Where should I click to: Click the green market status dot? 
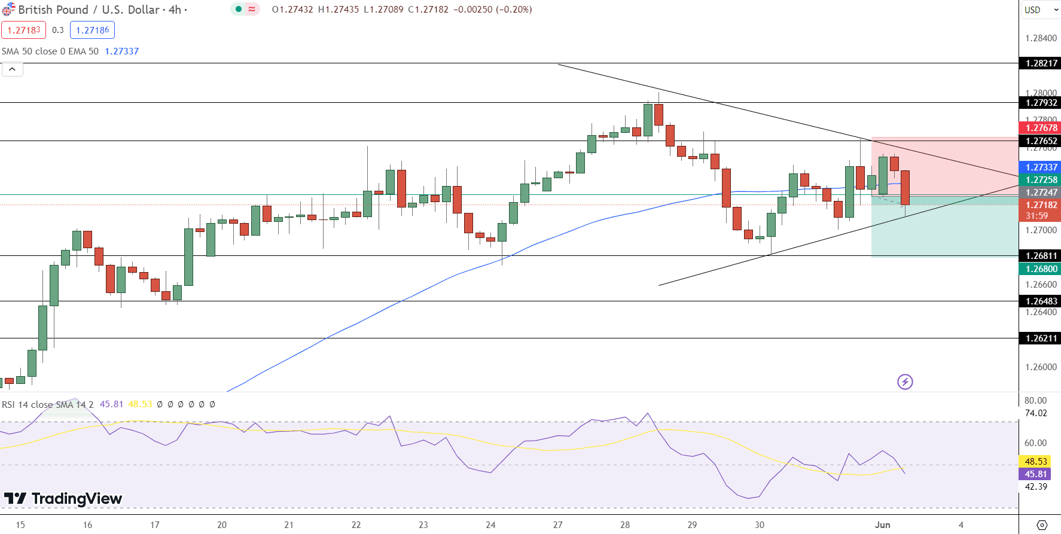[x=238, y=10]
